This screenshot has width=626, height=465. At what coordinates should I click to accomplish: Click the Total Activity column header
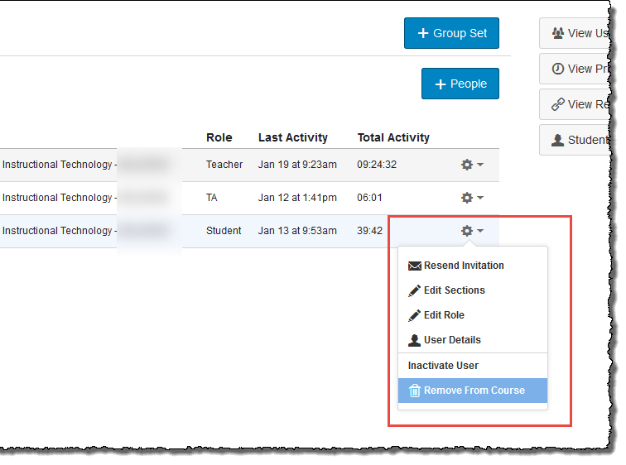click(x=393, y=137)
